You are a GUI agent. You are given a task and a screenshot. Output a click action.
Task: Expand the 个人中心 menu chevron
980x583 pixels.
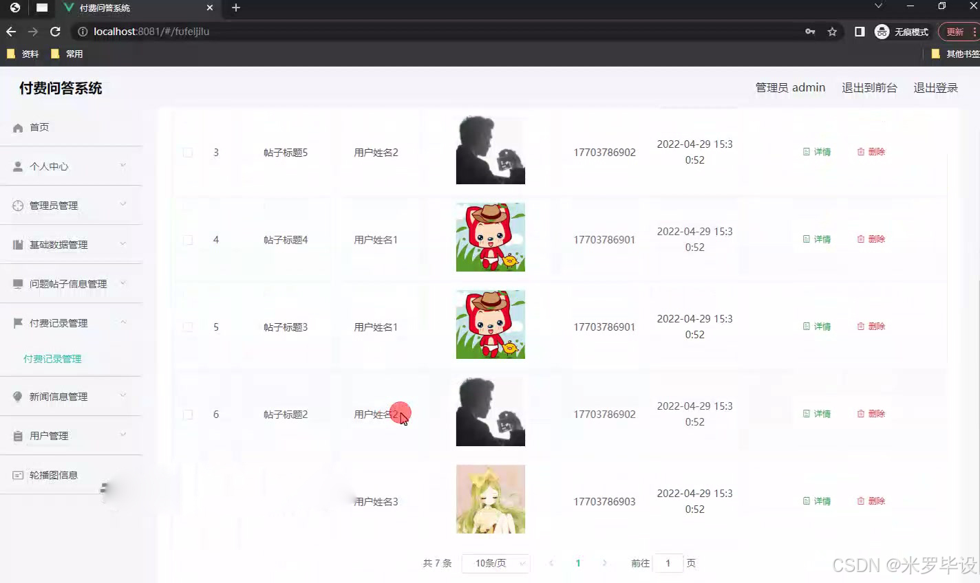tap(122, 166)
